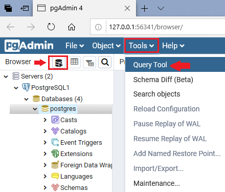Select the Servers (2) label
Screen dimensions: 225x192
point(37,76)
